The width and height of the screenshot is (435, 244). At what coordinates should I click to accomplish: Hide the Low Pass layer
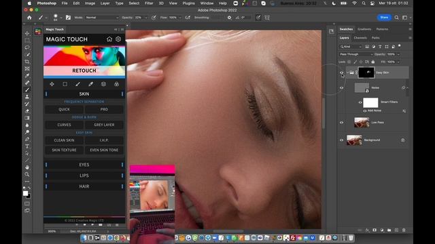pos(341,122)
